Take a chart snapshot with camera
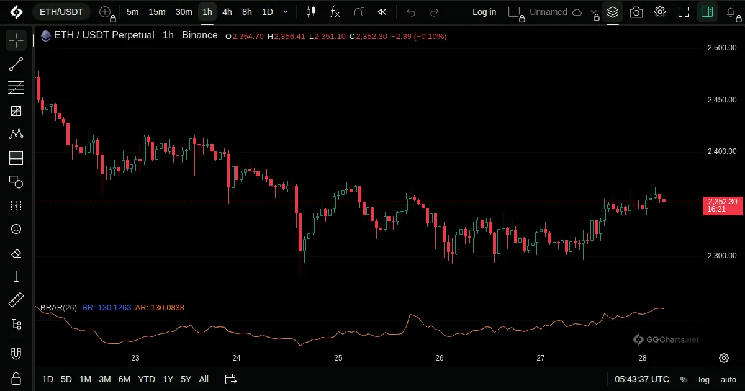 point(636,12)
